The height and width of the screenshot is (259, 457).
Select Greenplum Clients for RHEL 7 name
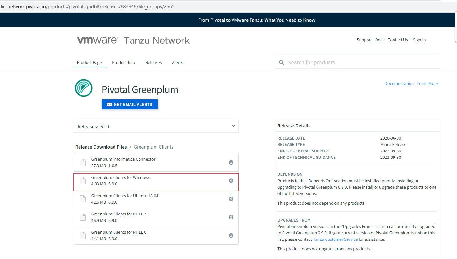[x=119, y=214]
